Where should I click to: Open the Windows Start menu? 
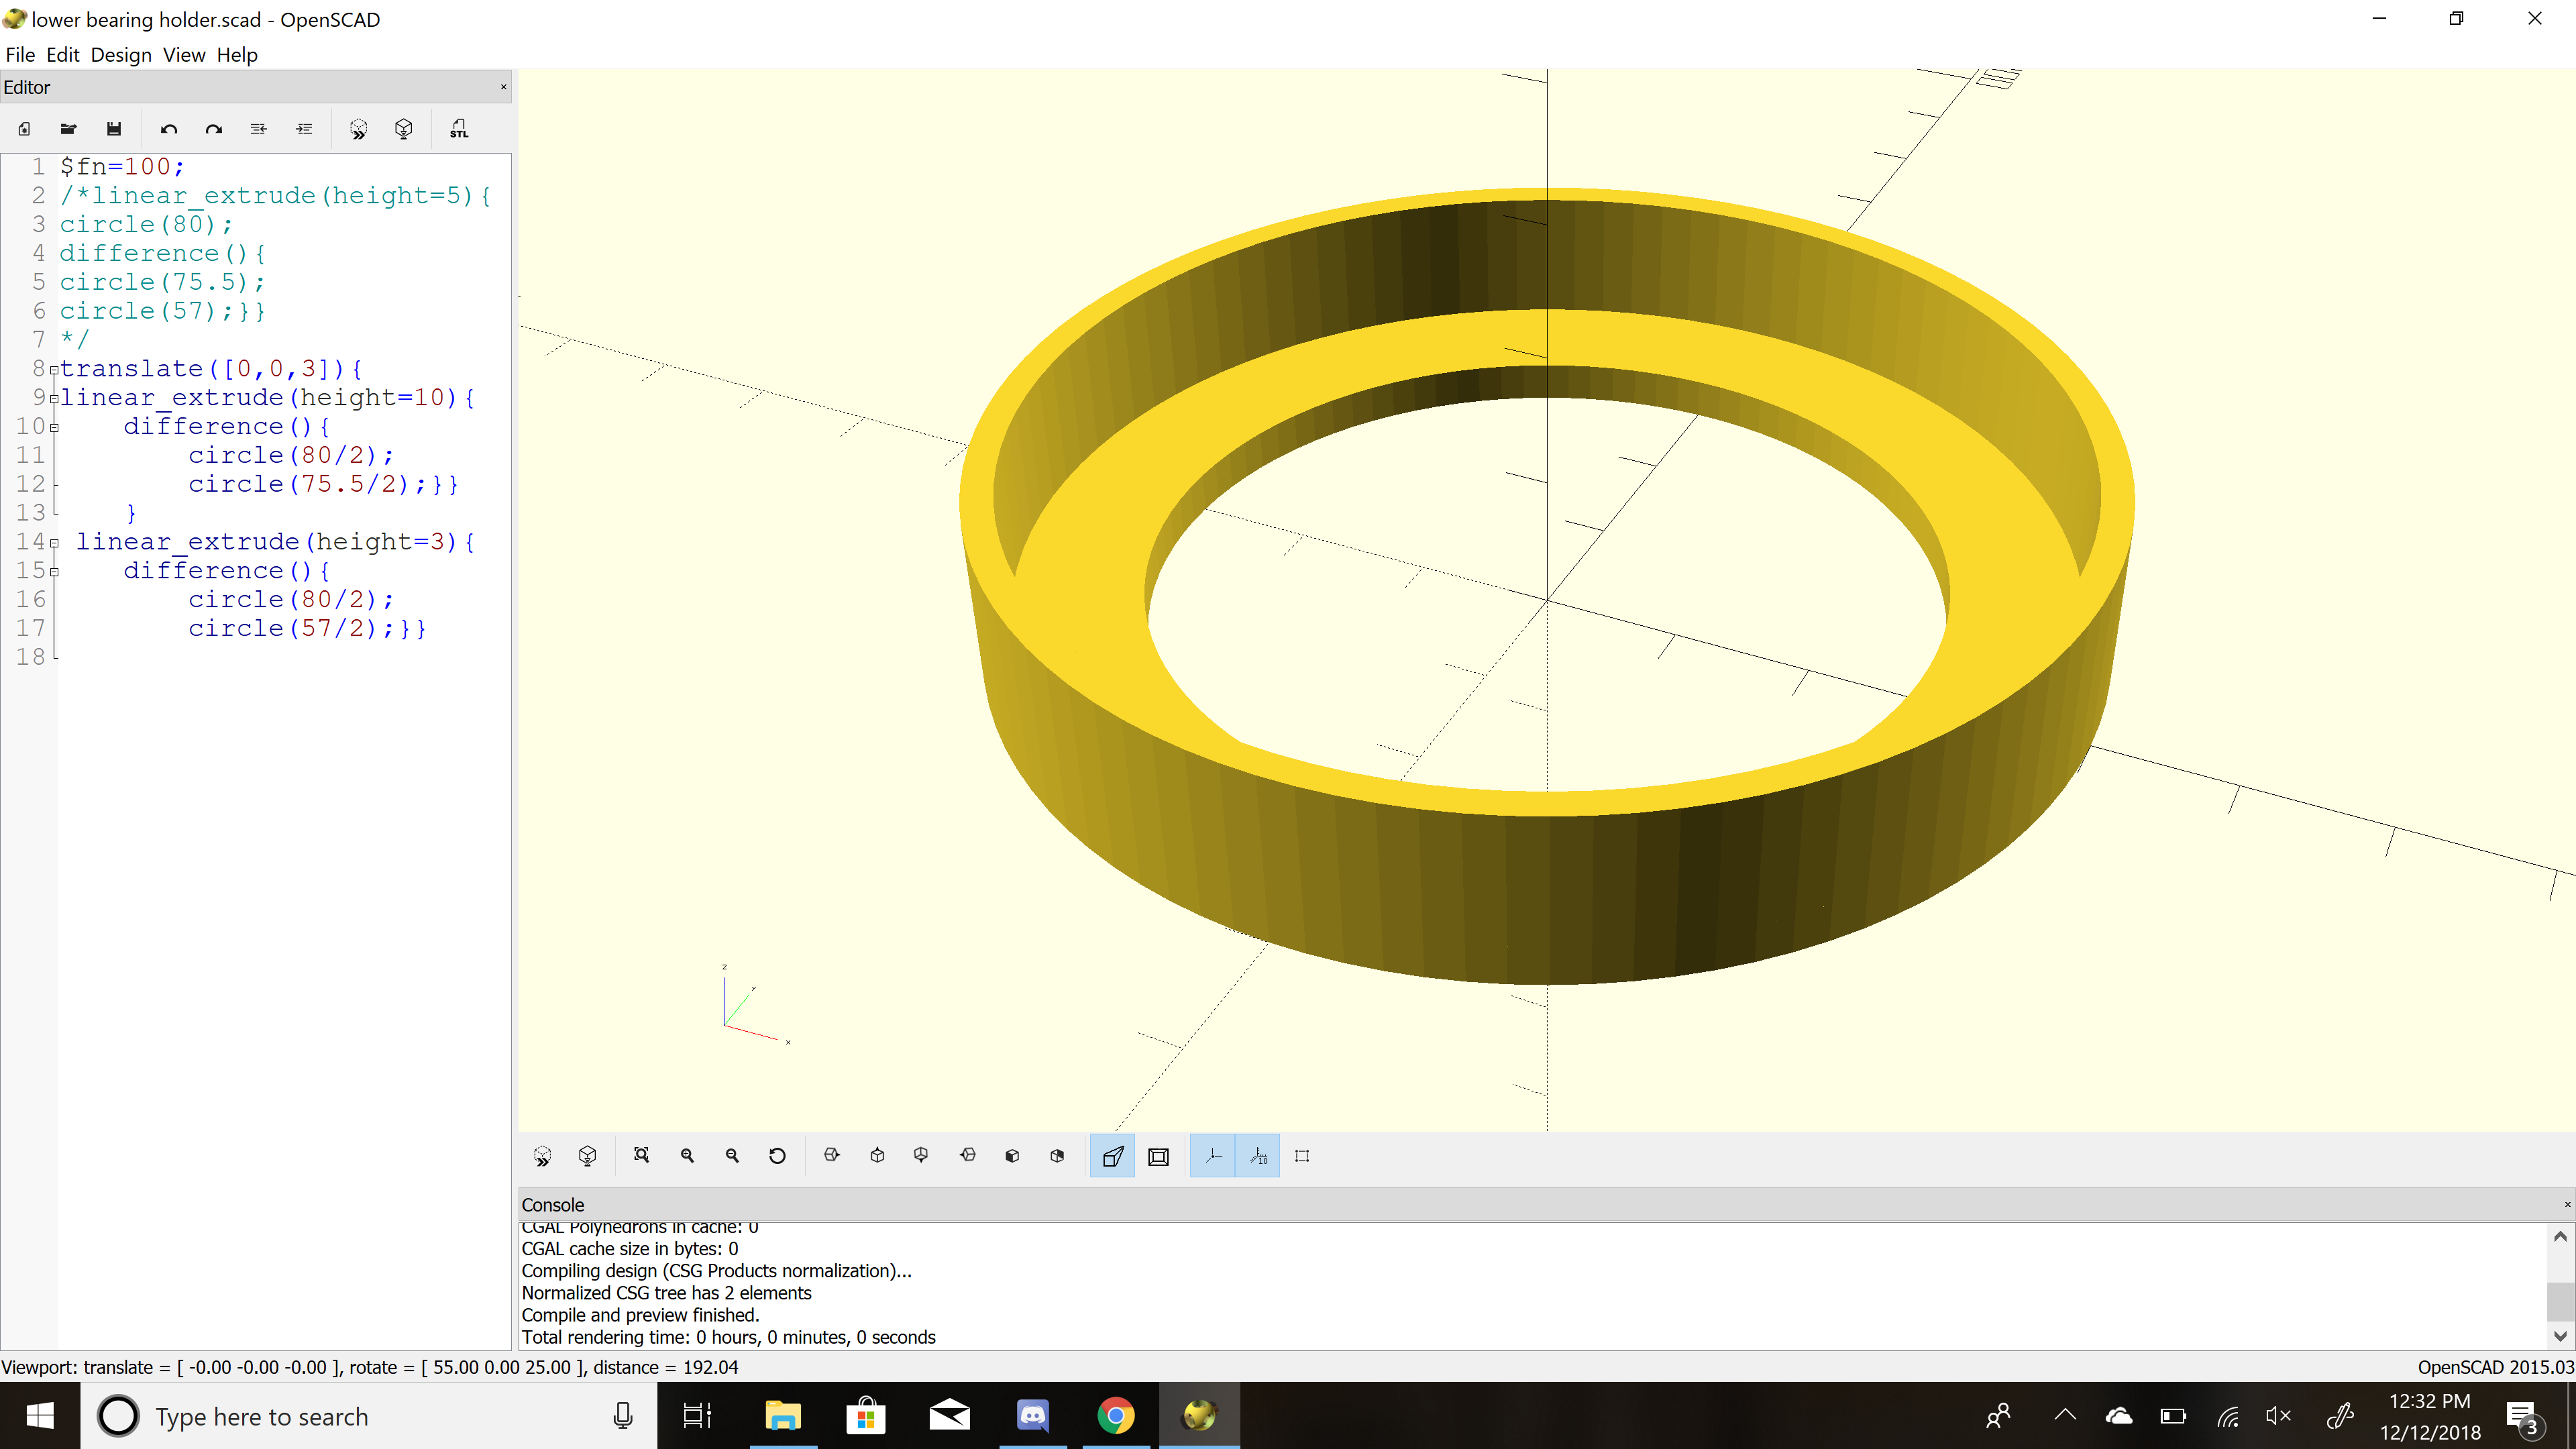pyautogui.click(x=40, y=1416)
